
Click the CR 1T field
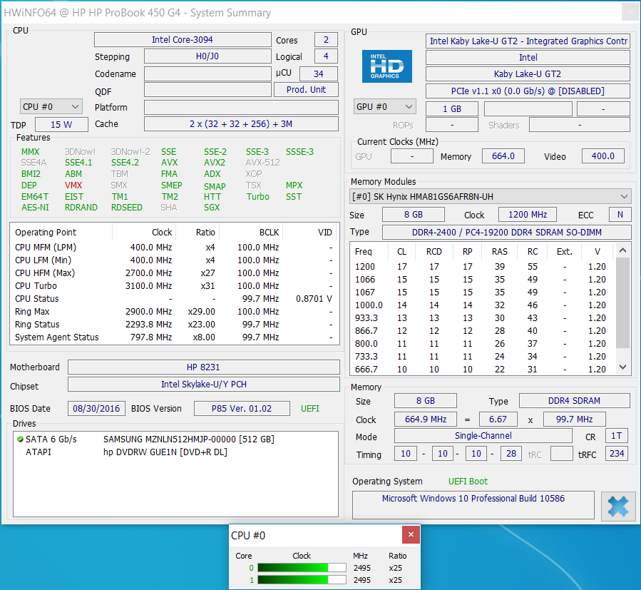[617, 436]
